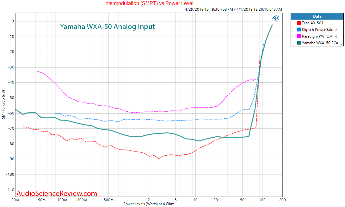The image size is (345, 207).
Task: Click the -110 y-axis tick label
Action: click(x=10, y=190)
